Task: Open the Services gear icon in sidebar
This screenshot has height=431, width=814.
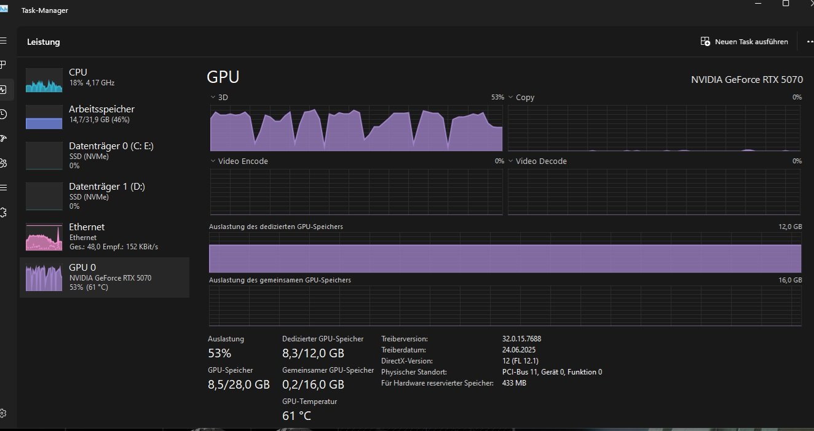Action: click(x=3, y=212)
